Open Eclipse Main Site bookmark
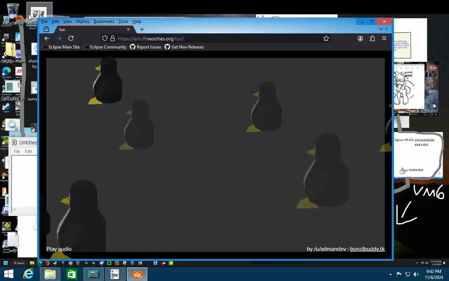The width and height of the screenshot is (449, 281). pyautogui.click(x=61, y=47)
